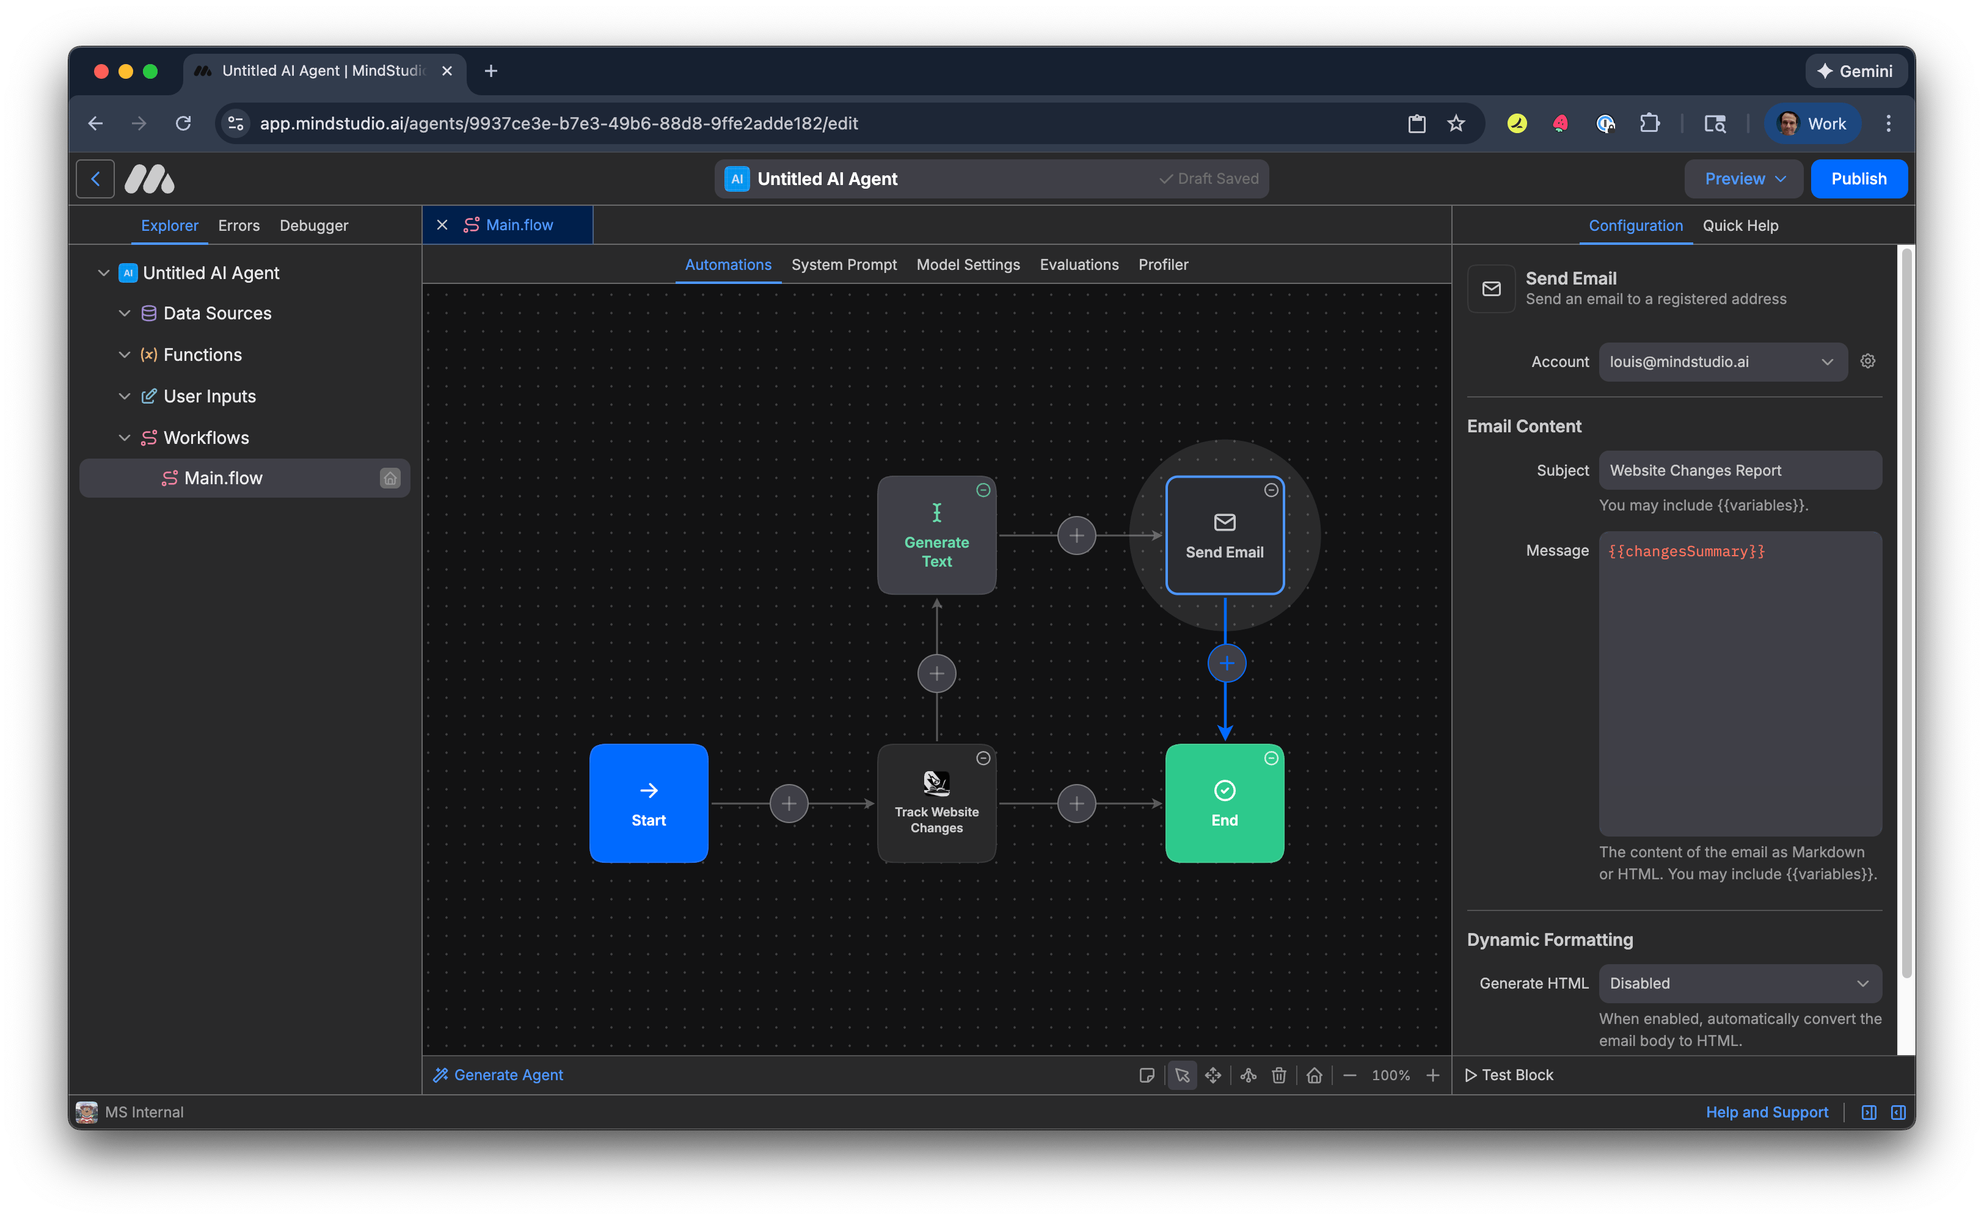Collapse the Data Sources section
This screenshot has width=1984, height=1220.
125,313
